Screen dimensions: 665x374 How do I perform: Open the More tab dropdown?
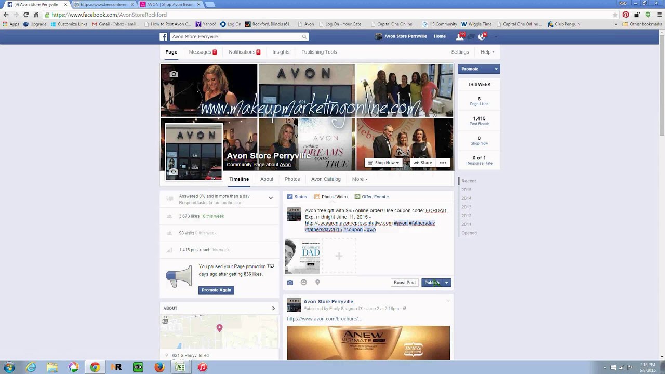pyautogui.click(x=360, y=179)
